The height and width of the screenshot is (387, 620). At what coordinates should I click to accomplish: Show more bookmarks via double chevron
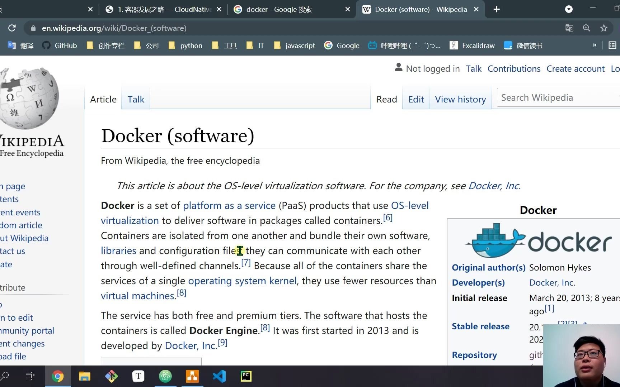click(595, 45)
